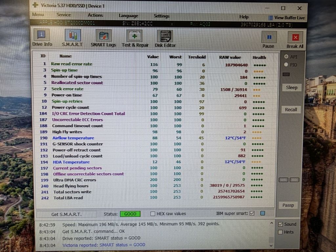
Task: Enable HEX raw values checkbox
Action: (153, 213)
